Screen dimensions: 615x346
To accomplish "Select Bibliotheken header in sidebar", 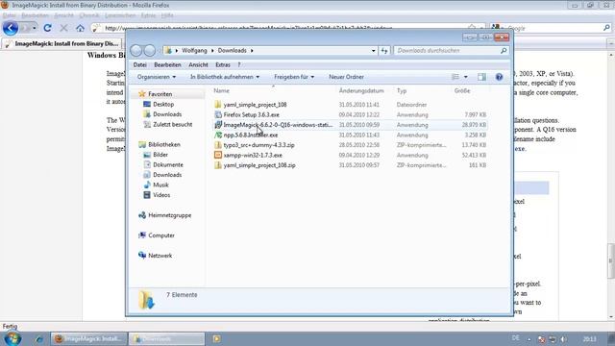I will pyautogui.click(x=164, y=144).
